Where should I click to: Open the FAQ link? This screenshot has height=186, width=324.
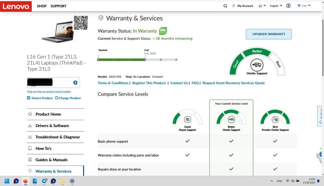pyautogui.click(x=195, y=83)
